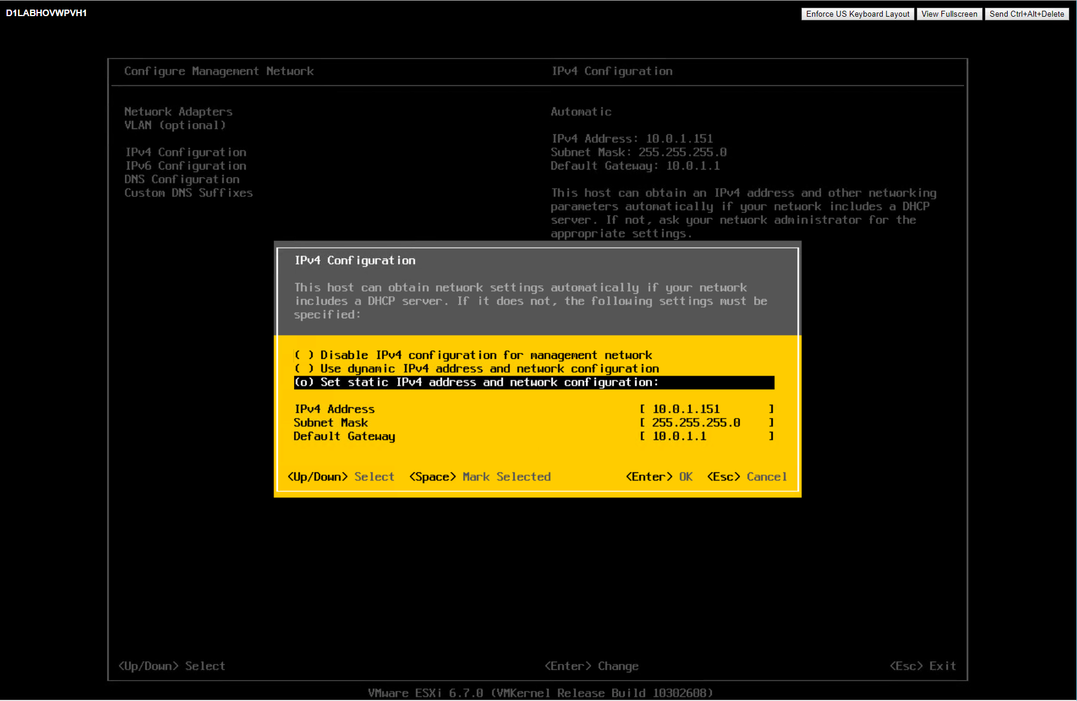
Task: Select Custom DNS Suffixes menu entry
Action: [x=188, y=193]
